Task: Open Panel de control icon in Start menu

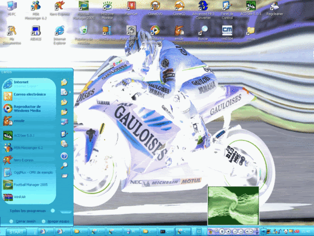Action: [64, 134]
